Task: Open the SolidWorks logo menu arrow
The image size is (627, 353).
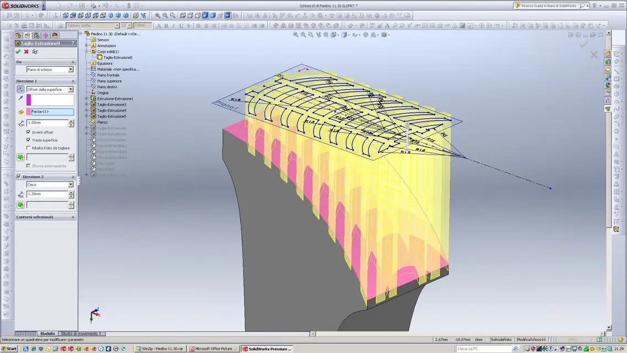Action: point(44,6)
